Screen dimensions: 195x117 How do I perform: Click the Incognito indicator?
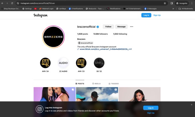[x=182, y=3]
